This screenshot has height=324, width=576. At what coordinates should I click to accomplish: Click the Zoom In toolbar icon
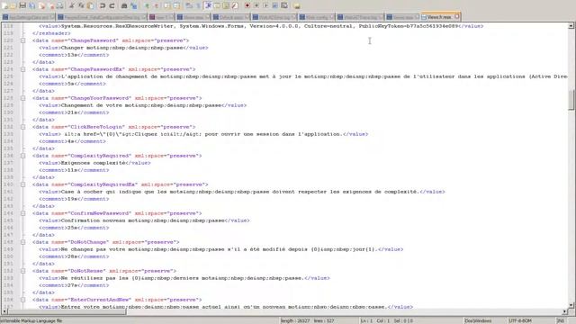point(147,6)
